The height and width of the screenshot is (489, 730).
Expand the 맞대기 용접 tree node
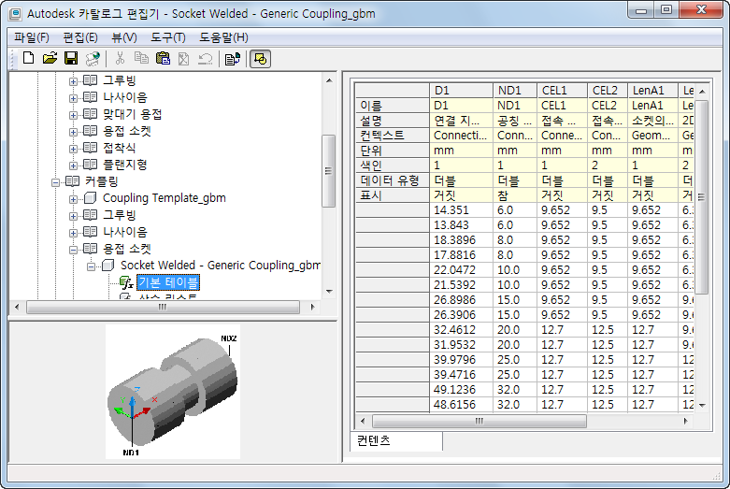tap(73, 115)
